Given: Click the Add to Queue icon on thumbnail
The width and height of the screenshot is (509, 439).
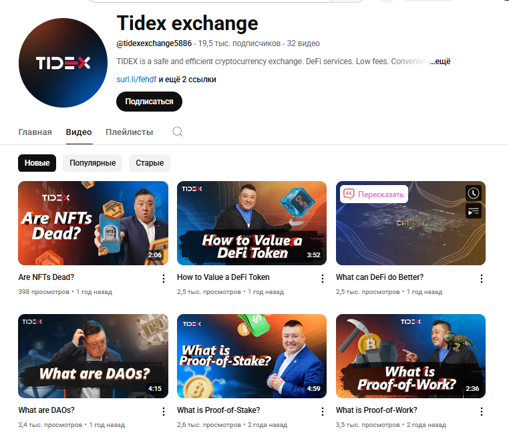Looking at the screenshot, I should (x=474, y=212).
